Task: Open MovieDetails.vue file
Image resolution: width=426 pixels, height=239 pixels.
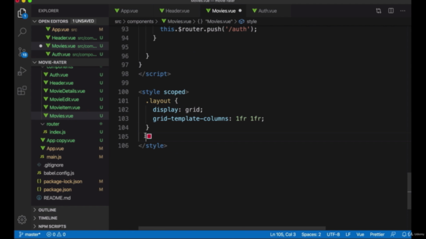Action: point(70,91)
